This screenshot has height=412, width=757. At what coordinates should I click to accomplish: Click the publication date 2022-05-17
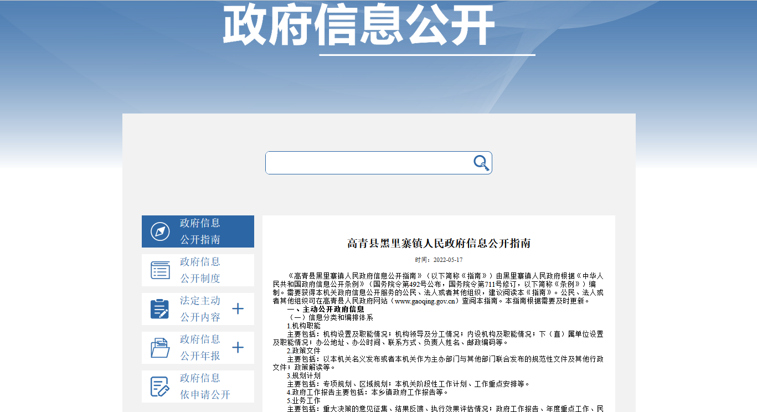[x=447, y=260]
